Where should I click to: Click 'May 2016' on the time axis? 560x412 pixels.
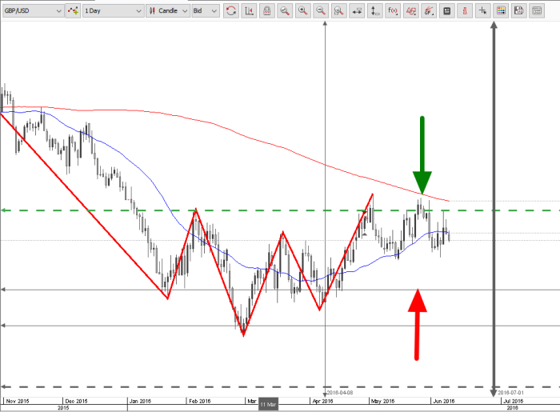click(382, 401)
